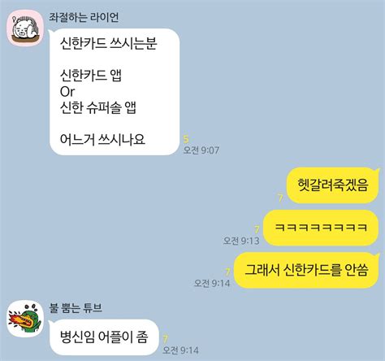385x361 pixels.
Task: Click 오전 9:14 timestamp beside 튜브's message
Action: pyautogui.click(x=180, y=350)
